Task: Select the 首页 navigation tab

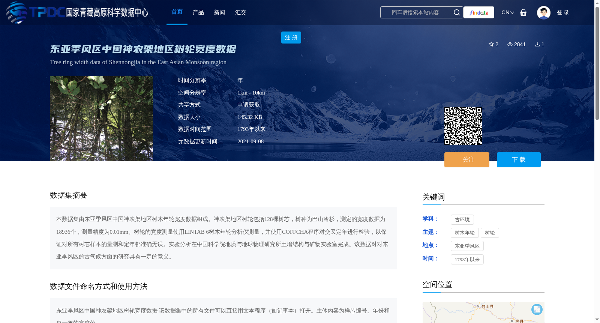Action: point(177,12)
